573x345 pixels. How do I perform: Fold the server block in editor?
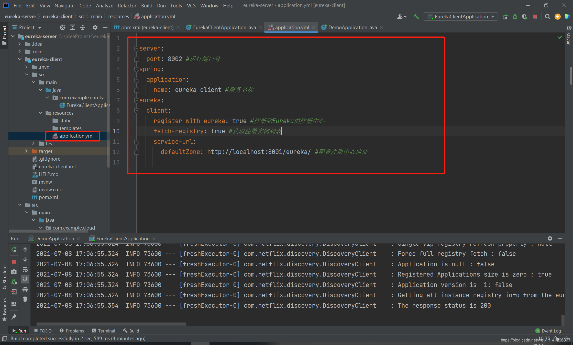point(137,49)
